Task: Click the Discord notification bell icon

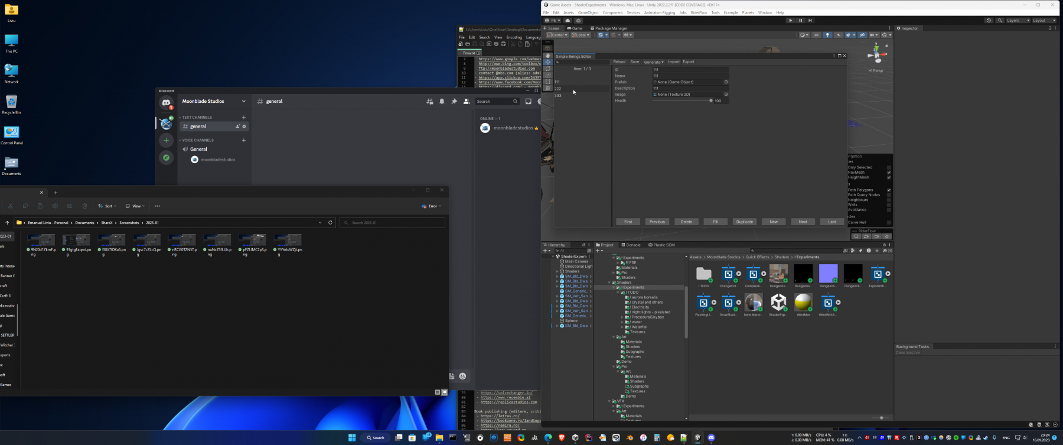Action: (442, 102)
